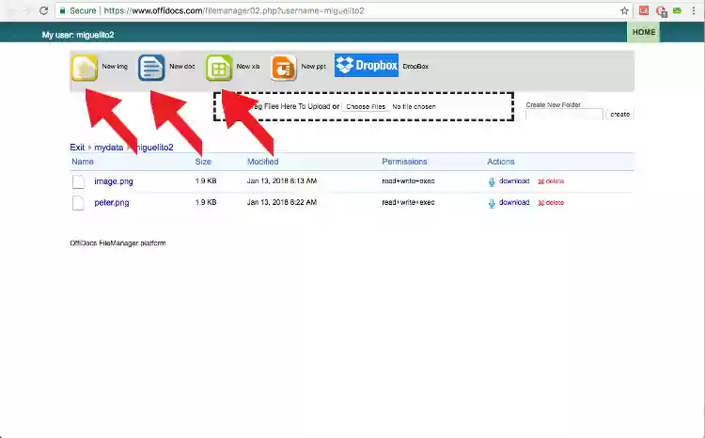Reload the page with browser refresh icon

click(x=43, y=10)
